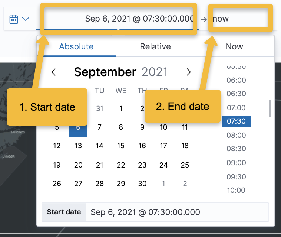The height and width of the screenshot is (237, 281).
Task: Select 10:00 in the time list
Action: click(x=236, y=190)
